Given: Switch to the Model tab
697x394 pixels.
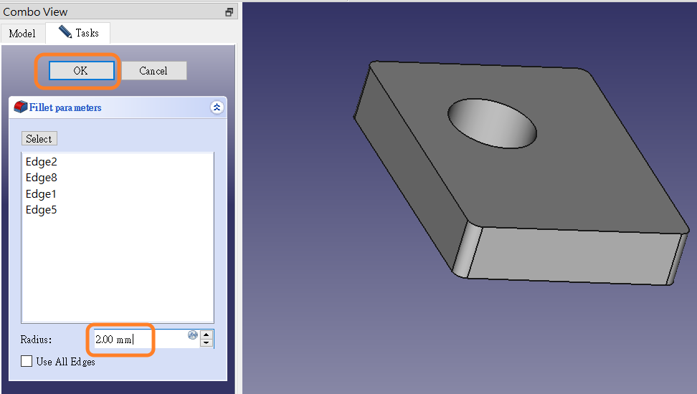Looking at the screenshot, I should tap(22, 34).
